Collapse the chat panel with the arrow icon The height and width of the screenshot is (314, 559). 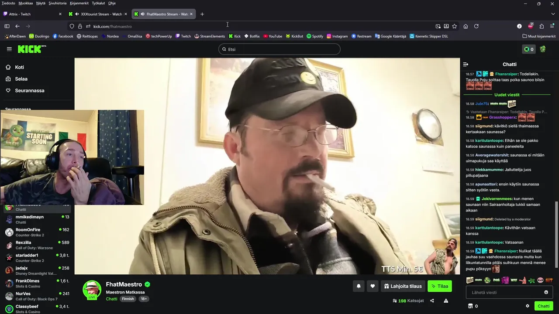pos(466,64)
